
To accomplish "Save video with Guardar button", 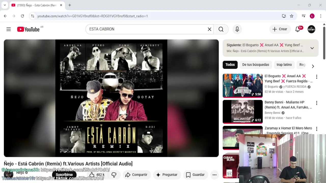I will coord(195,175).
